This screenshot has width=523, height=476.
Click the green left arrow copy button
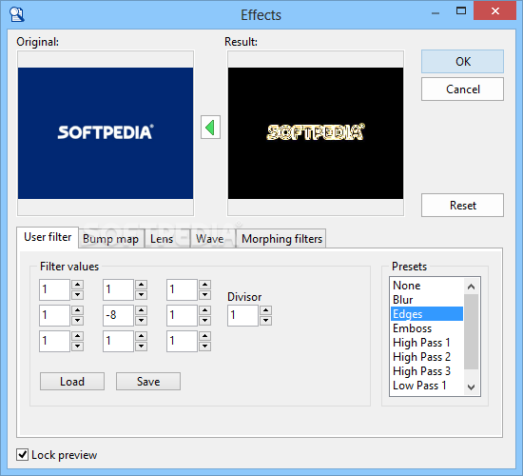[x=210, y=128]
